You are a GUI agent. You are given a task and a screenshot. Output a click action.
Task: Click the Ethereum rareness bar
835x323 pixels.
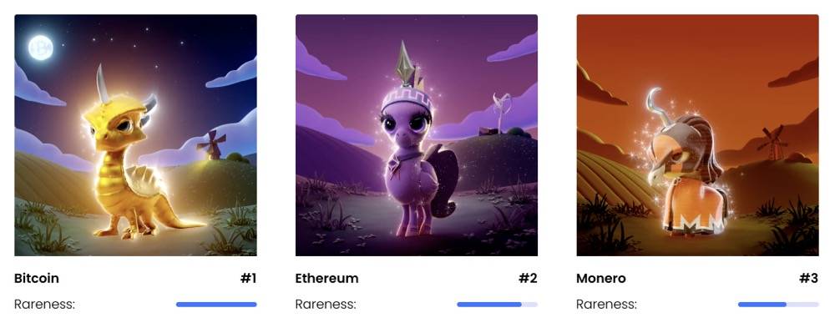(498, 305)
